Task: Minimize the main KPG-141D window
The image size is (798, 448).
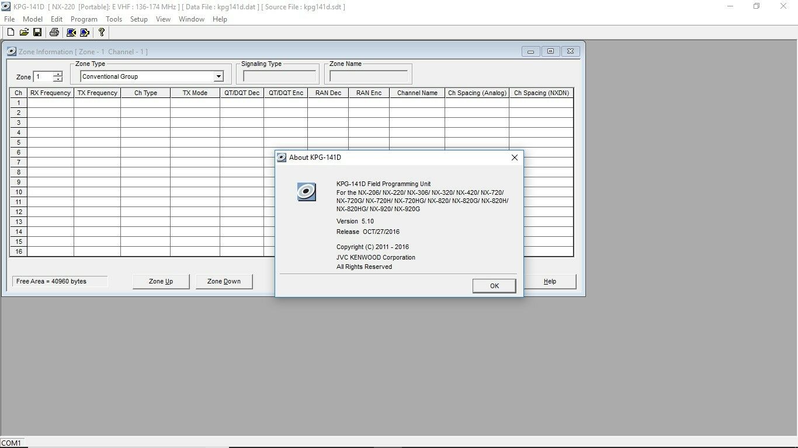Action: [x=731, y=6]
